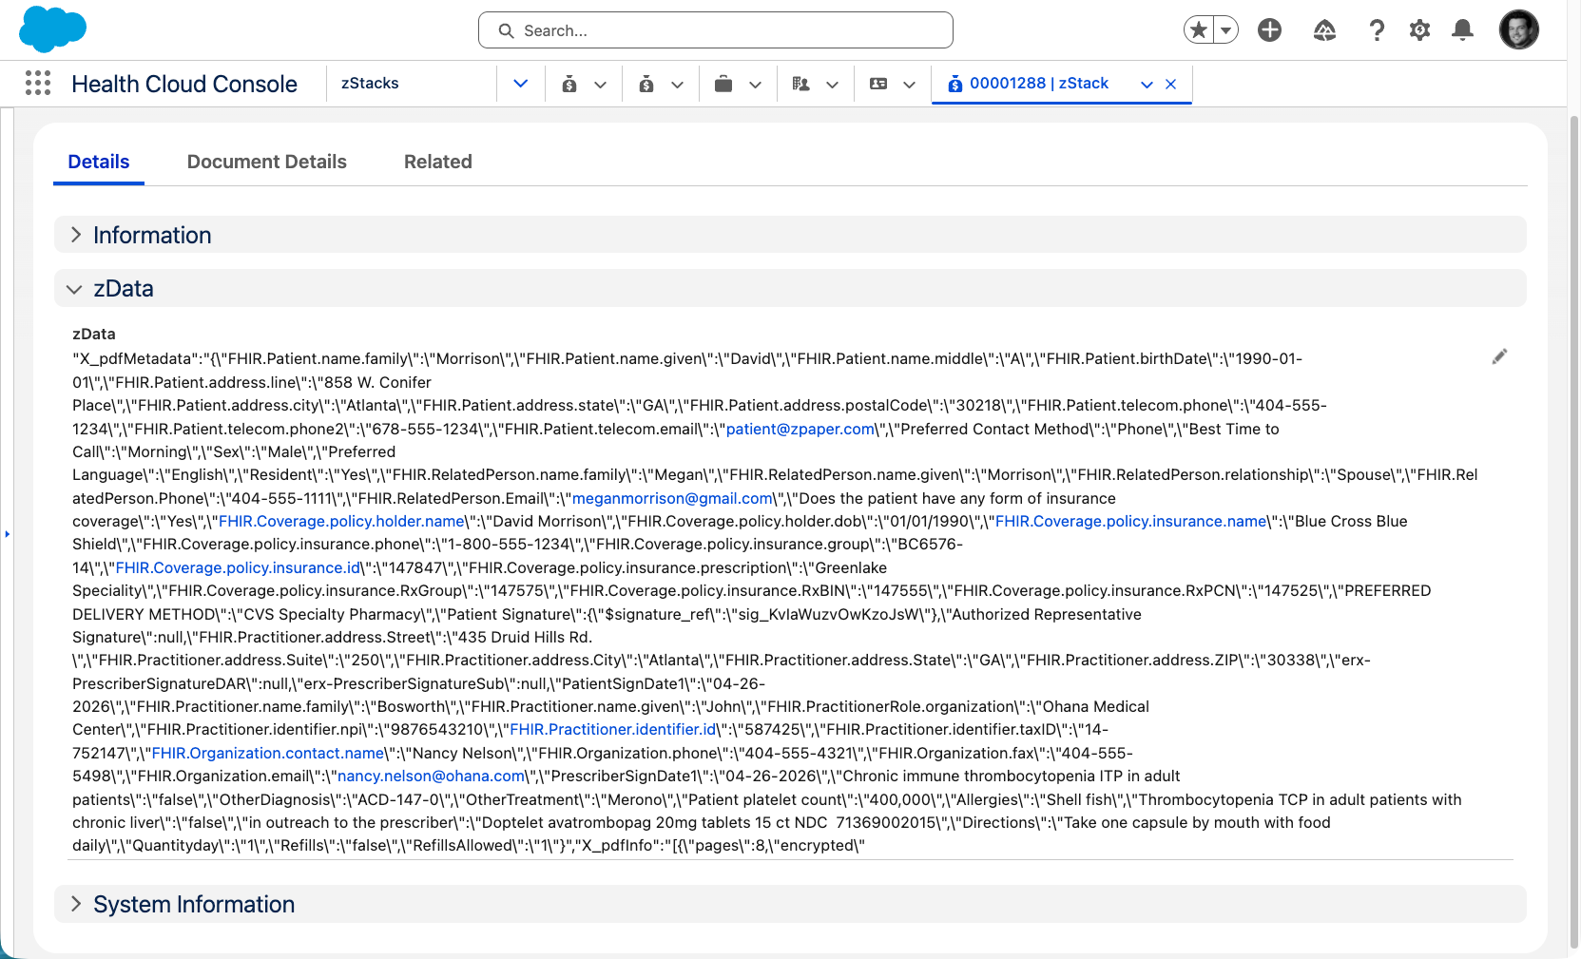Image resolution: width=1581 pixels, height=959 pixels.
Task: Open the favorites list dropdown arrow
Action: 1226,30
